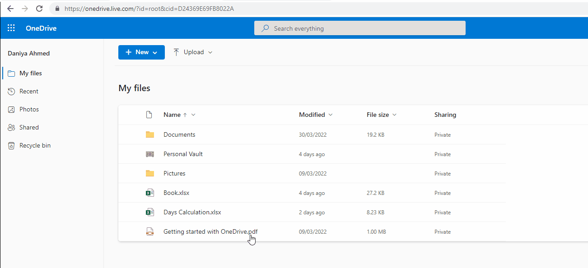Screen dimensions: 588x268
Task: Expand the New button menu
Action: tap(141, 52)
